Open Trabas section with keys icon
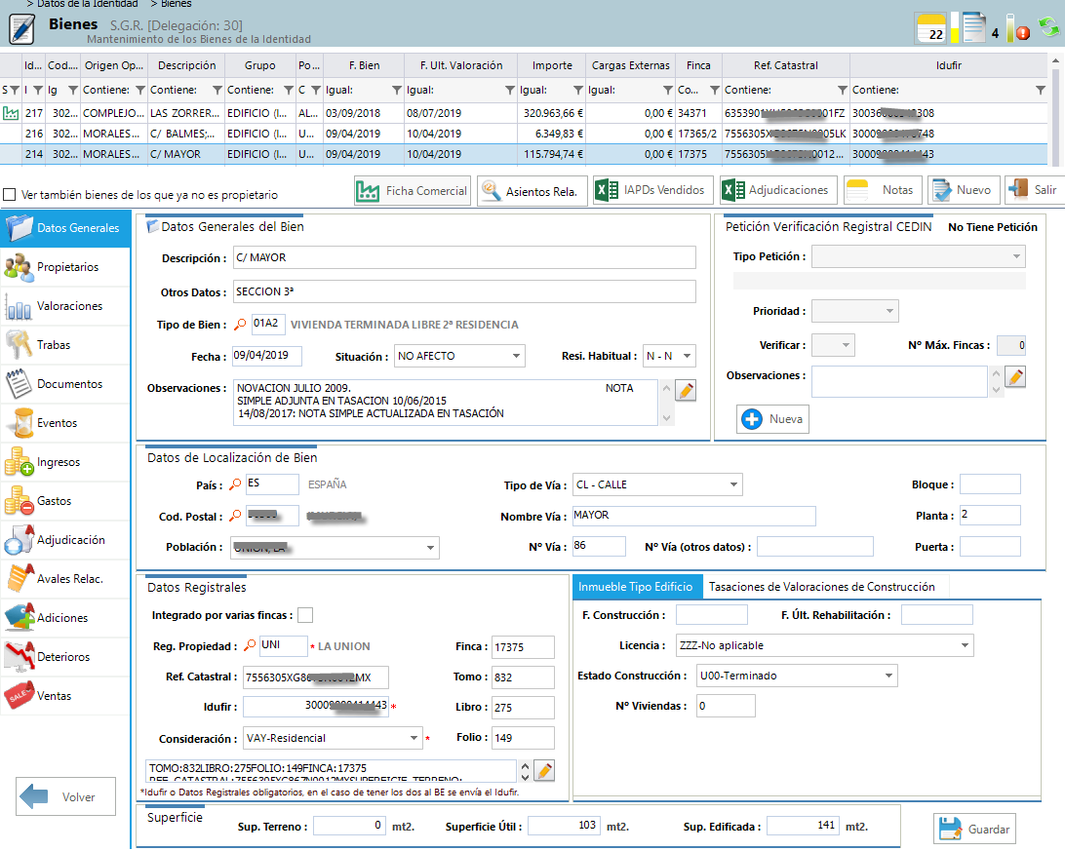This screenshot has height=851, width=1065. [65, 345]
